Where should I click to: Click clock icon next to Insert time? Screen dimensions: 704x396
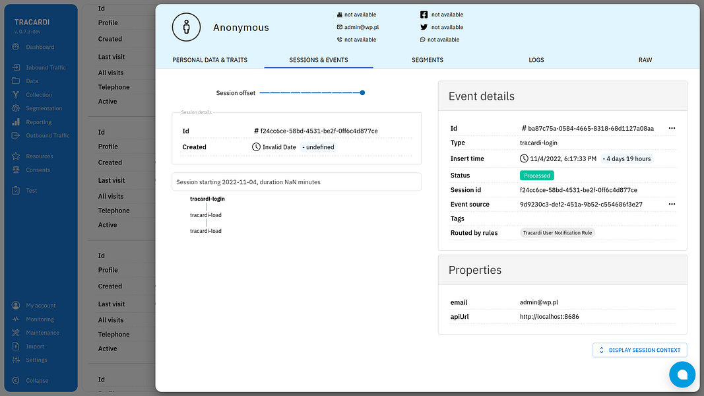pyautogui.click(x=524, y=158)
